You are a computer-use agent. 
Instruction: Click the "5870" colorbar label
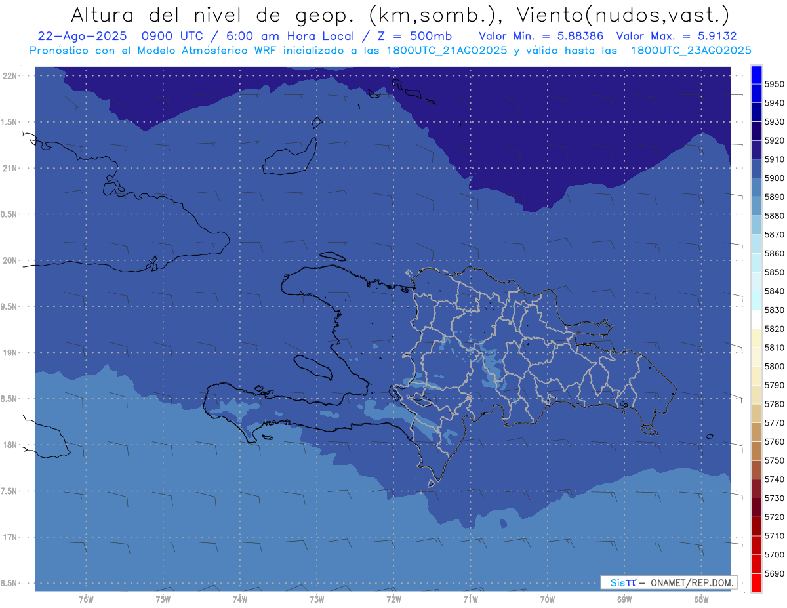pyautogui.click(x=774, y=235)
